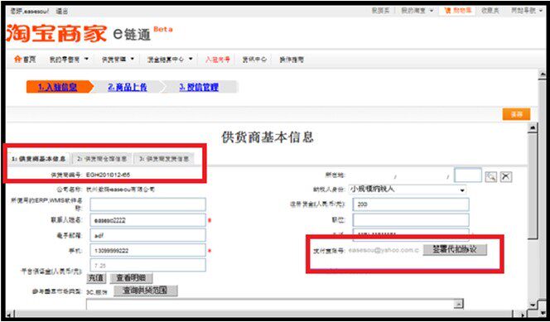Click inner form scrollbar up arrow
This screenshot has width=550, height=322.
point(533,128)
